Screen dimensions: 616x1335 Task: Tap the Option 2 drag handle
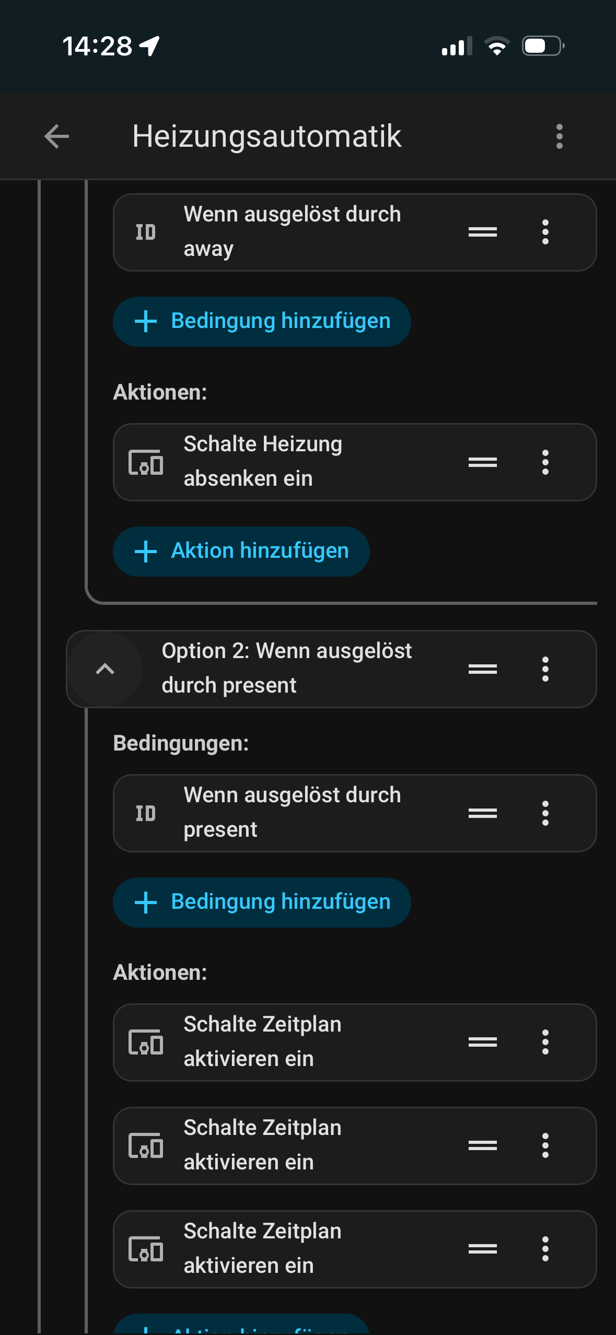[x=482, y=669]
